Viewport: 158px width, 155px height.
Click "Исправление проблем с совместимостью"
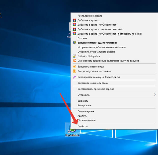tap(101, 47)
